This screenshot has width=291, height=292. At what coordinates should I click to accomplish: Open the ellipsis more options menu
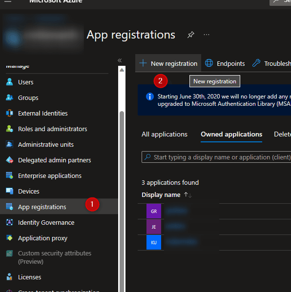click(x=207, y=35)
